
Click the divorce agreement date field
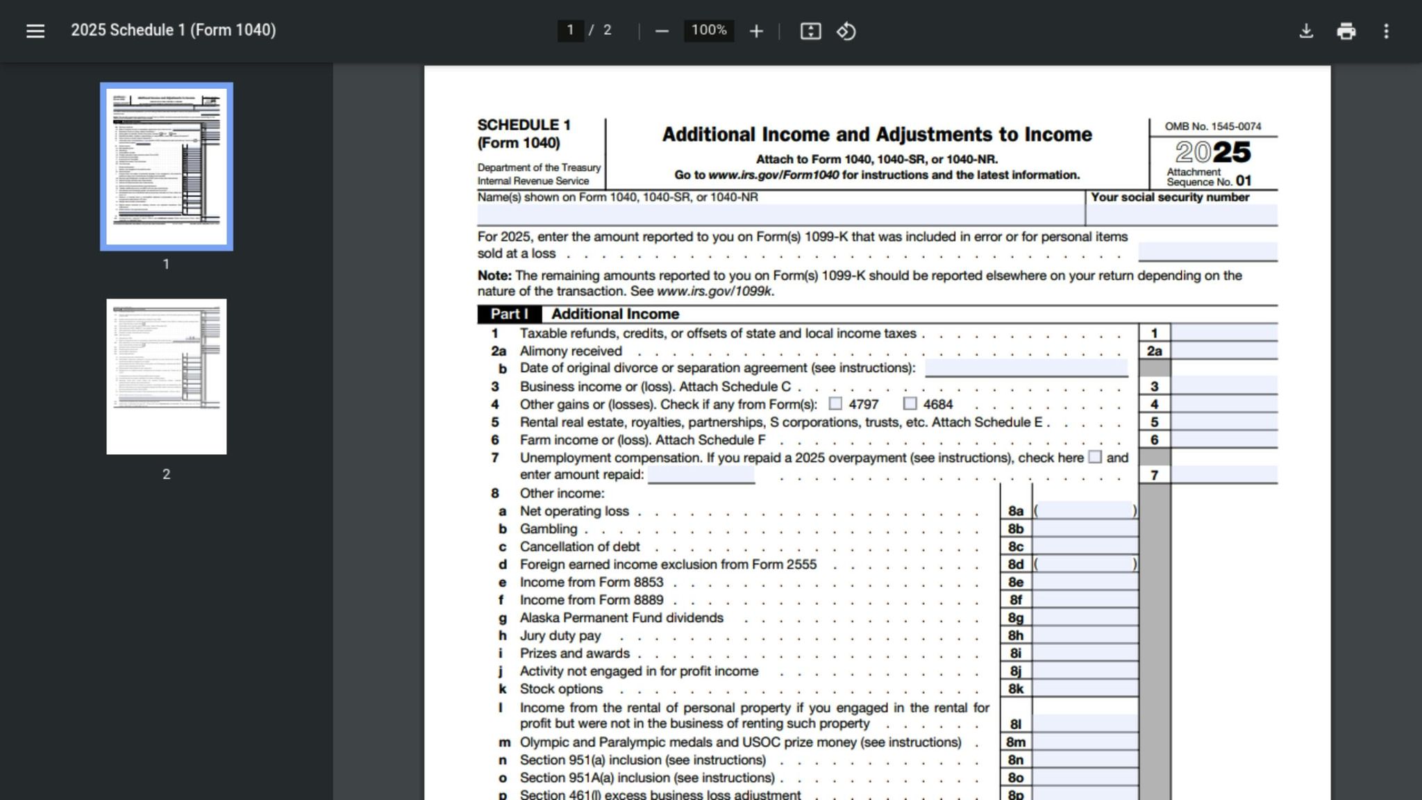(x=1026, y=368)
